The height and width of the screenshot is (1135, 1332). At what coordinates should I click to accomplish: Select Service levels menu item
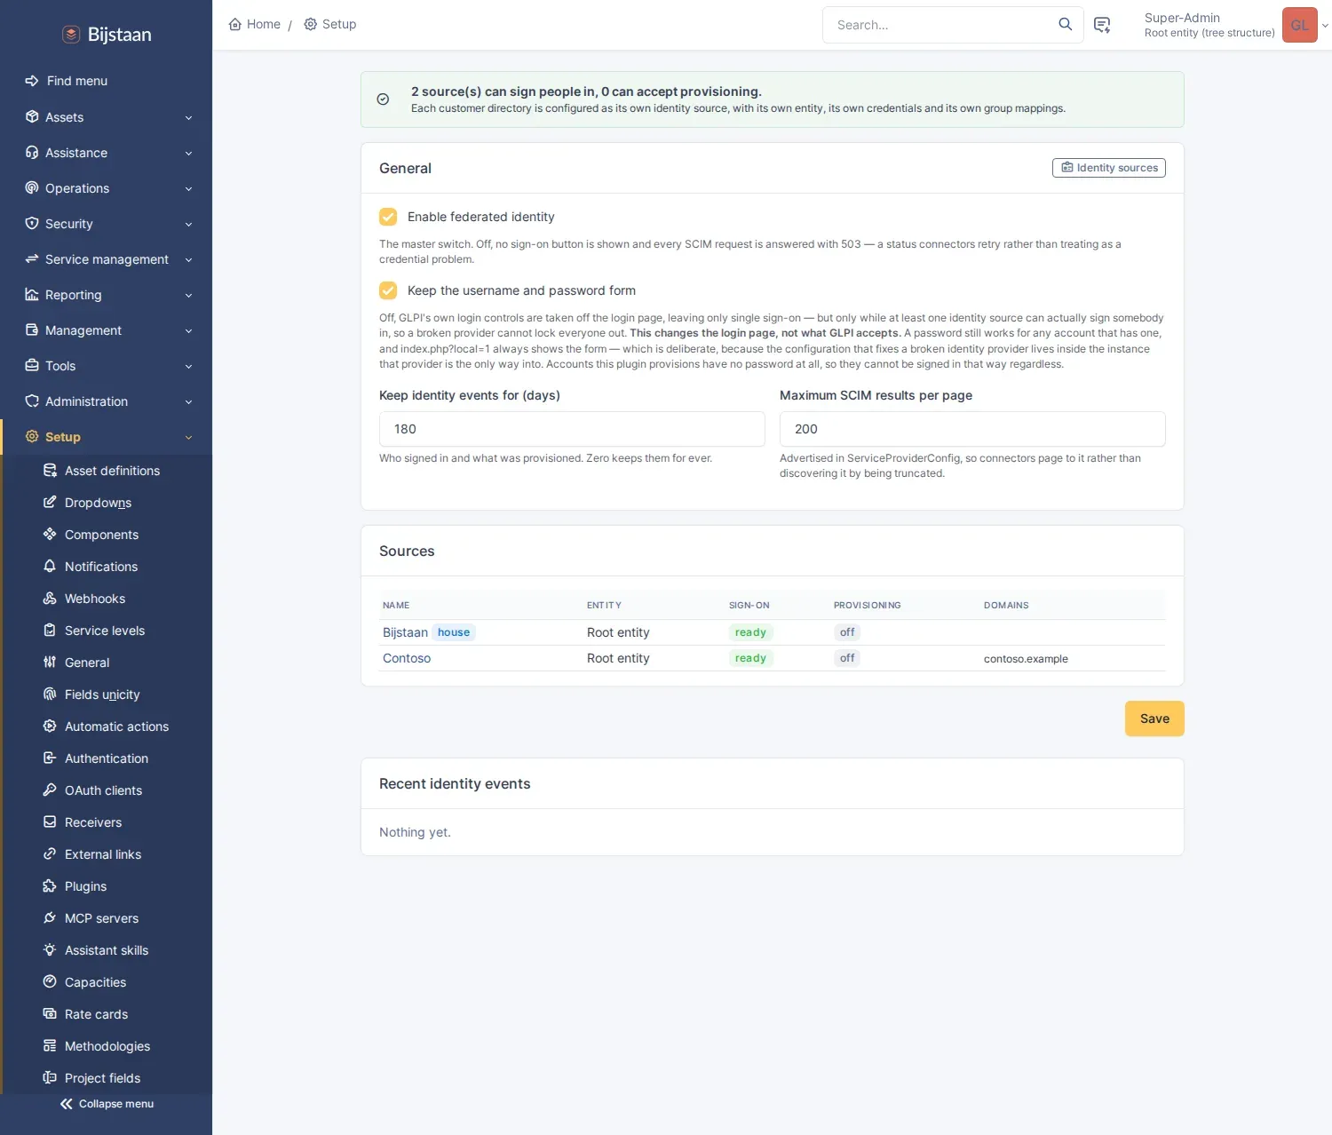[x=107, y=631]
